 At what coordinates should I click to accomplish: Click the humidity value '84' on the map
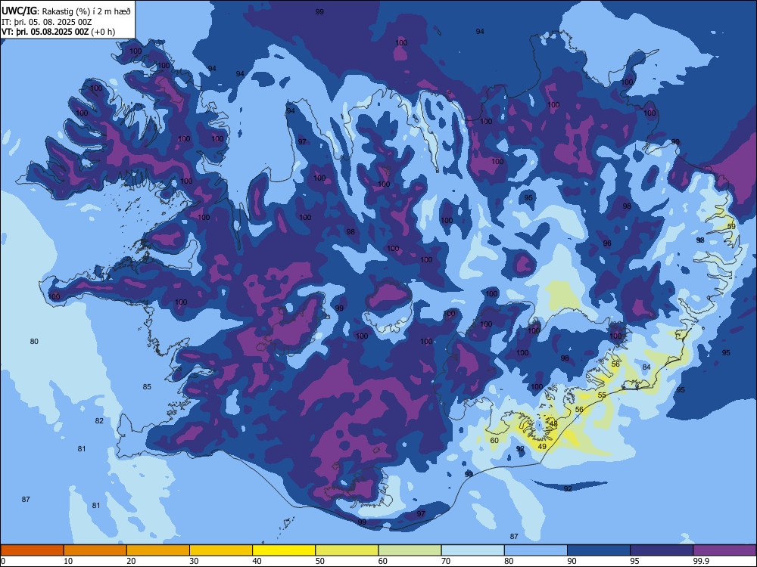[x=646, y=367]
